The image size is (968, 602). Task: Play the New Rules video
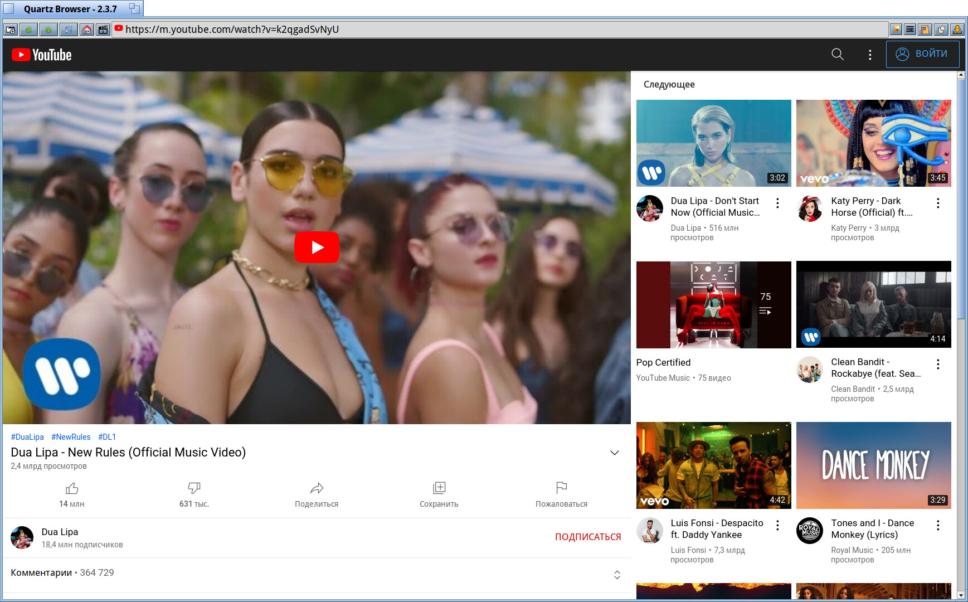(x=317, y=247)
